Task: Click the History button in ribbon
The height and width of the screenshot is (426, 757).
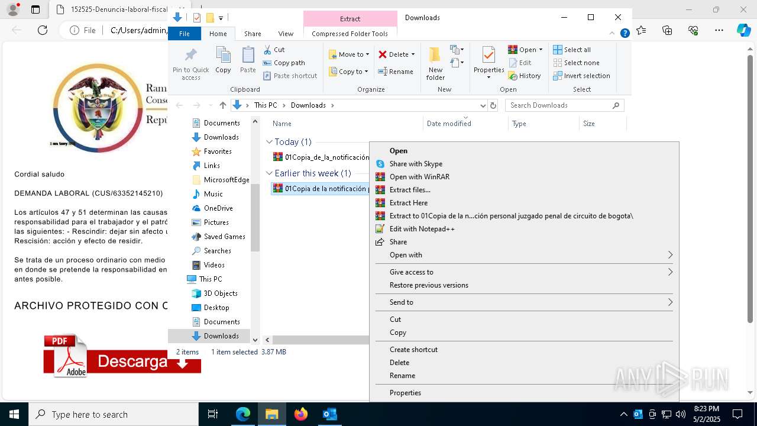Action: coord(525,76)
